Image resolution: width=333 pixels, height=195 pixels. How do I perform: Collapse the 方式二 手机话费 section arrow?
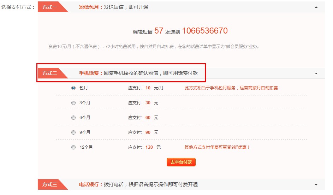click(316, 73)
